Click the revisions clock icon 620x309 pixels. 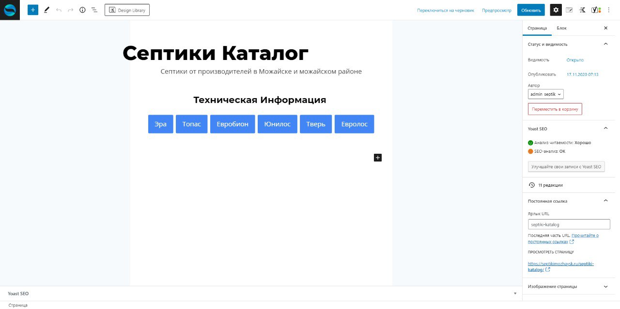(x=531, y=185)
